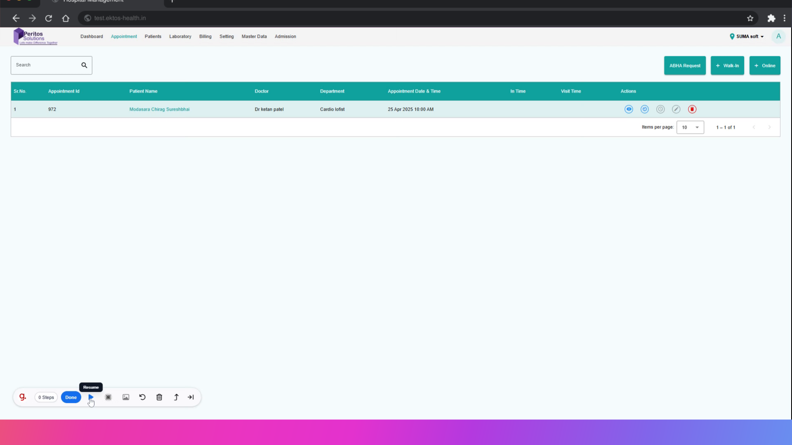Click the red delete icon in Actions column
Viewport: 792px width, 445px height.
click(692, 109)
